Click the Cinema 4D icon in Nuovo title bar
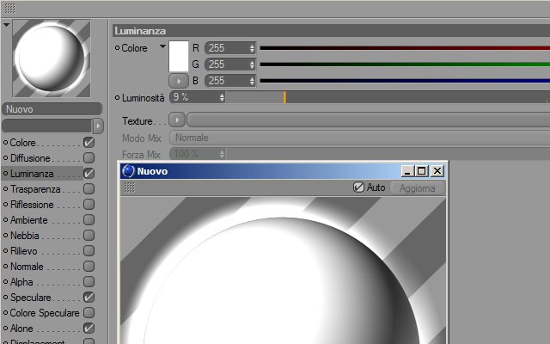 pyautogui.click(x=128, y=171)
